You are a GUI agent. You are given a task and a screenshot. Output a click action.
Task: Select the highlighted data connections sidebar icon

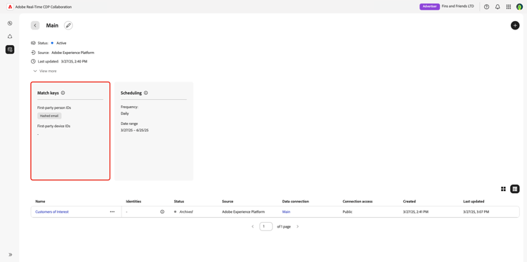(10, 50)
